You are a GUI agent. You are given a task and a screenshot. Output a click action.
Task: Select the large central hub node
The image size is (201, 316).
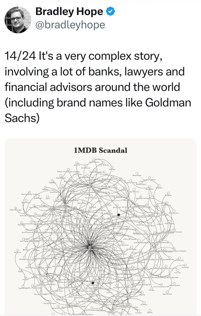(x=89, y=247)
